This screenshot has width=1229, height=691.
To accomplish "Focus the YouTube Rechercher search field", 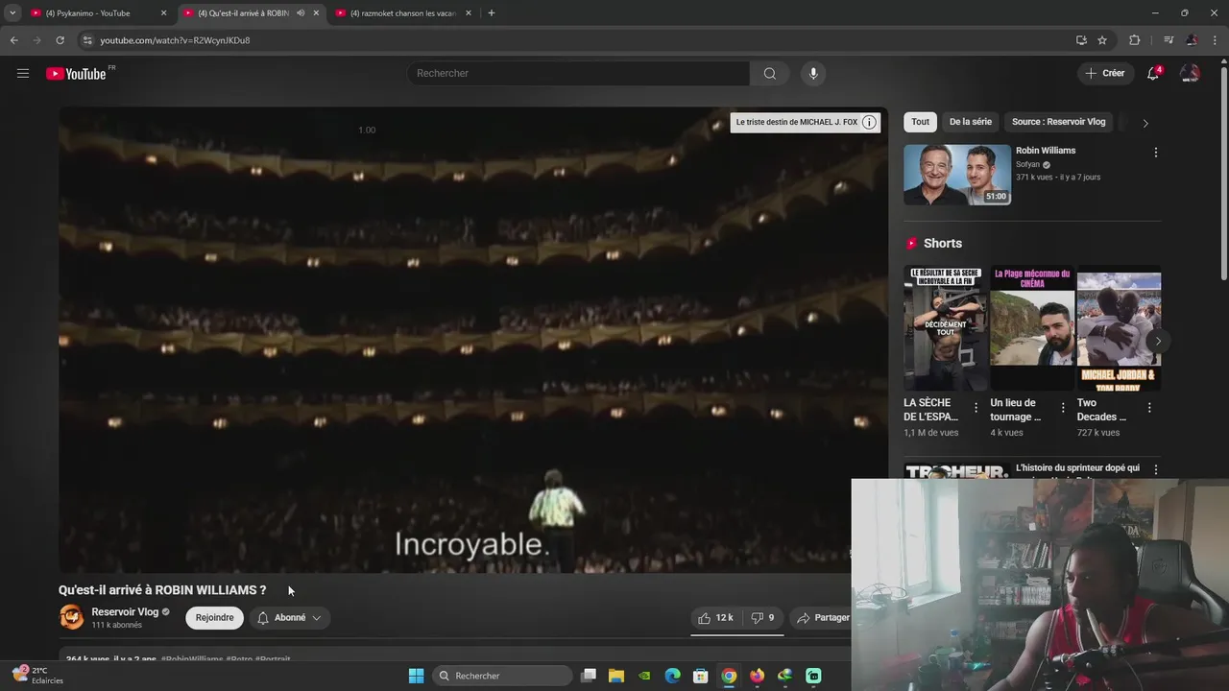I will click(x=579, y=73).
